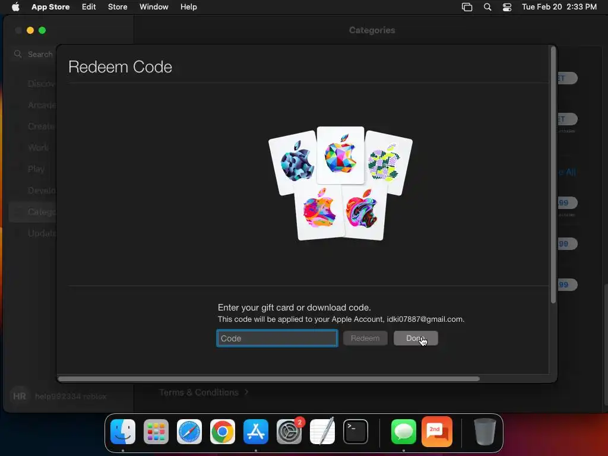Click the Done button
The height and width of the screenshot is (456, 608).
click(416, 338)
